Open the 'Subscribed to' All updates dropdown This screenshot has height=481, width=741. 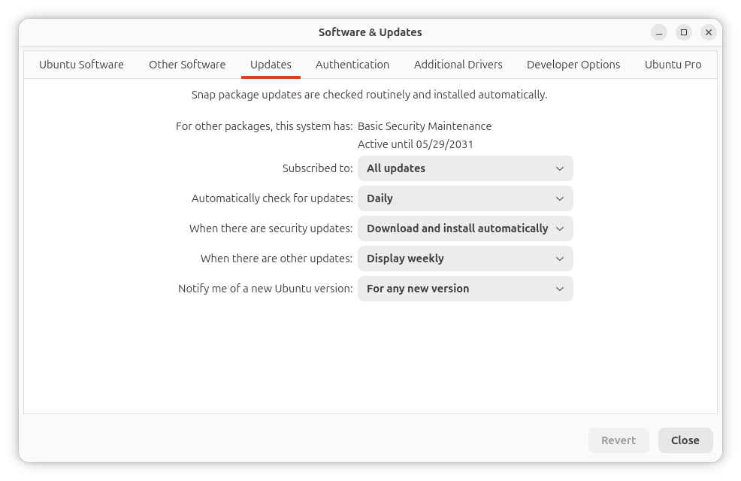coord(465,168)
